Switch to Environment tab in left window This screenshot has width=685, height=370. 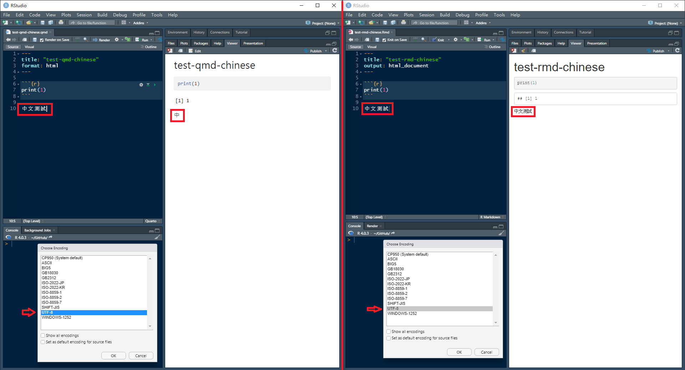pos(177,32)
